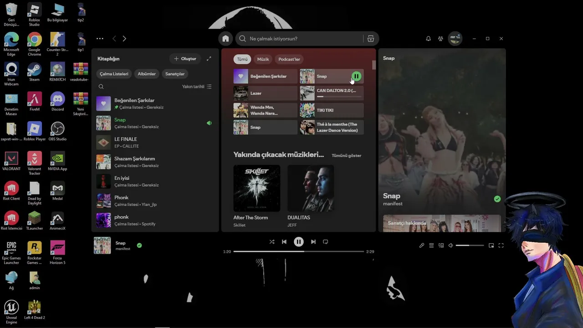583x328 pixels.
Task: Click the saved checkmark in Now Playing panel
Action: click(x=497, y=199)
